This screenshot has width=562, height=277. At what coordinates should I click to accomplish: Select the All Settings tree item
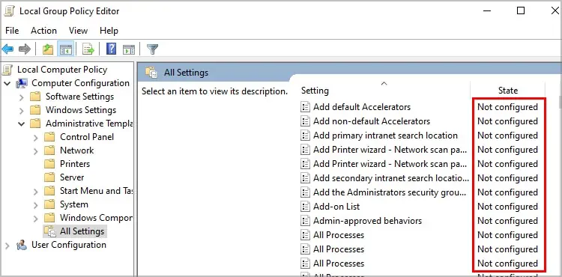click(82, 231)
